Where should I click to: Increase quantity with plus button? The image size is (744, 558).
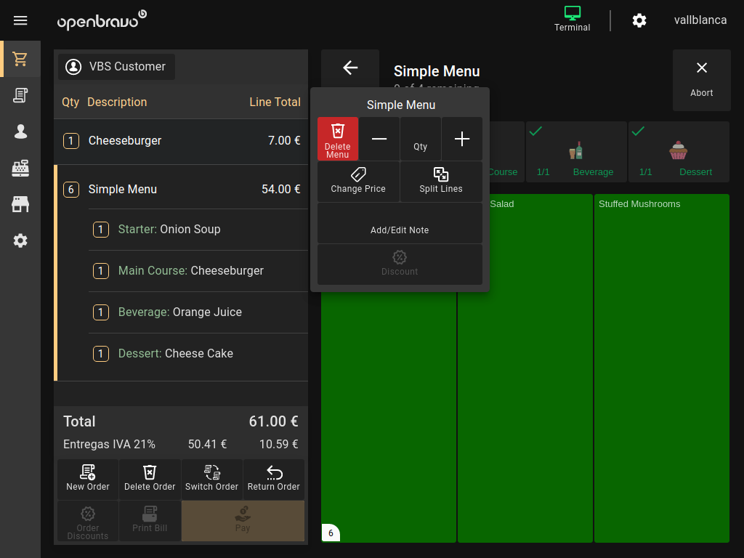point(462,139)
